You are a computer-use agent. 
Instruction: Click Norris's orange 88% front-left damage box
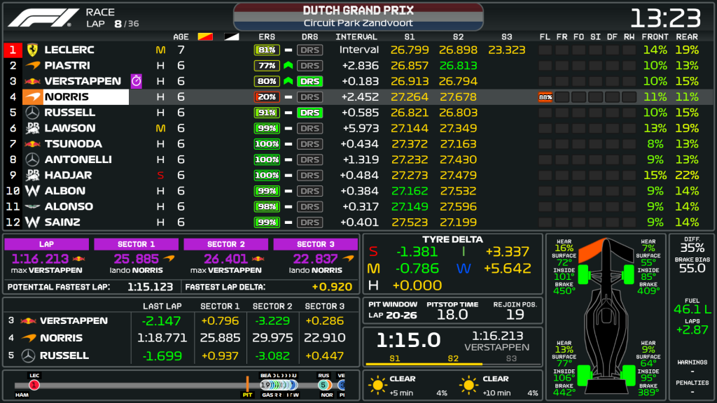click(545, 97)
